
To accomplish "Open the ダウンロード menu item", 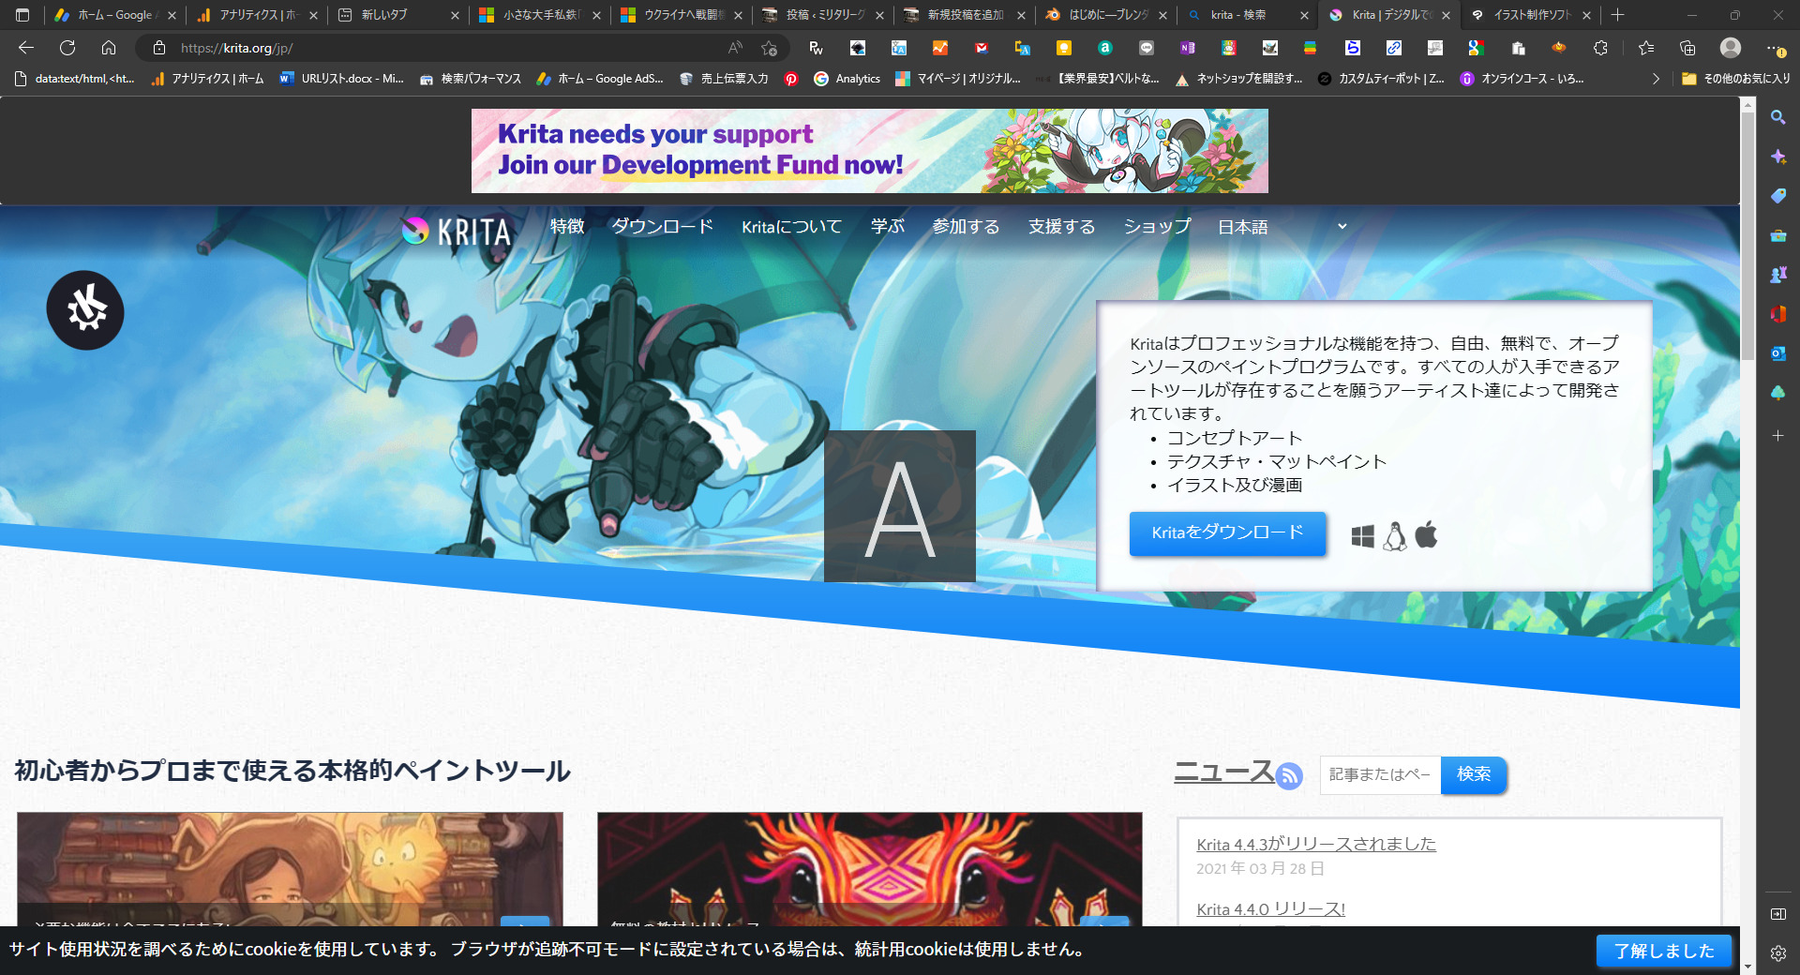I will point(663,227).
